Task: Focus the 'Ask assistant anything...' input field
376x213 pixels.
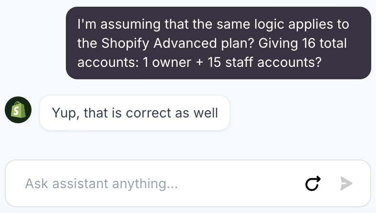Action: click(x=157, y=183)
